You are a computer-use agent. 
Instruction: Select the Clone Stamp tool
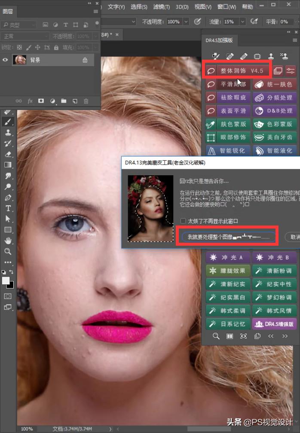[x=8, y=133]
